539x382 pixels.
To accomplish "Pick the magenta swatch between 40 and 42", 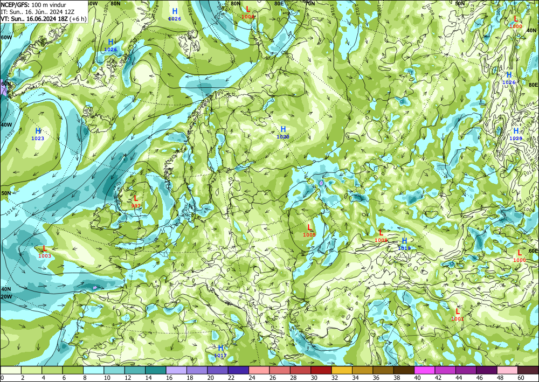I will coord(425,370).
